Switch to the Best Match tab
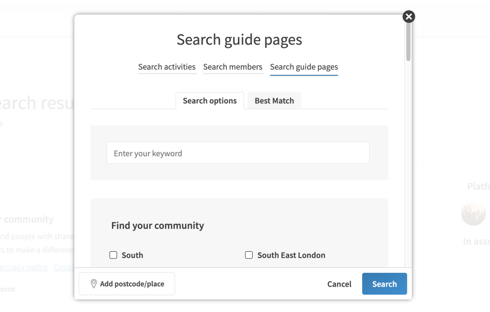Screen dimensions: 490x312 [x=274, y=101]
